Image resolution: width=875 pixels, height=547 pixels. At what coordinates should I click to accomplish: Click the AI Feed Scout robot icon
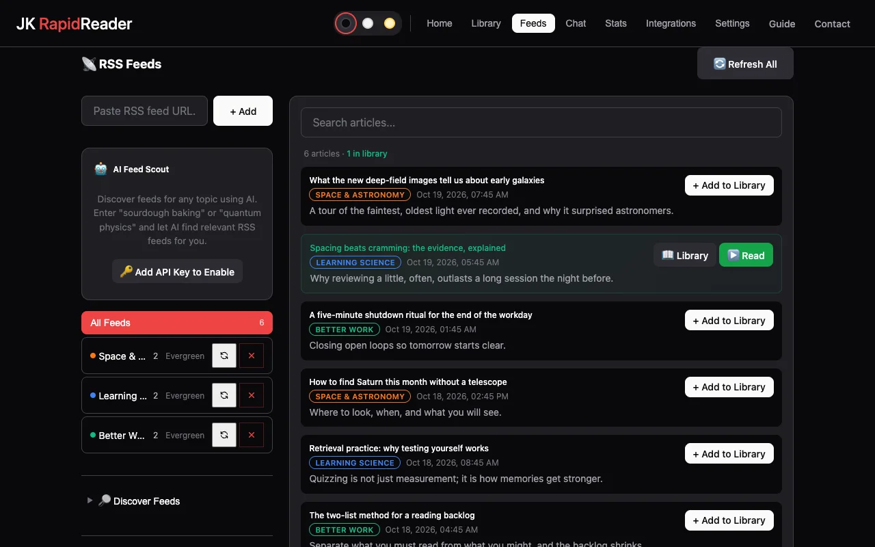[x=101, y=169]
